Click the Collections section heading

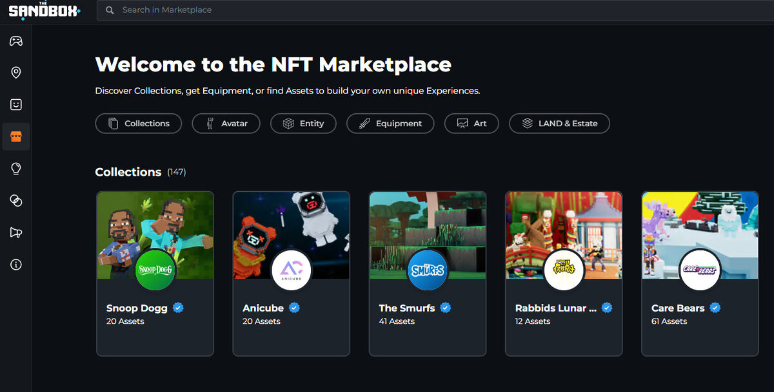128,172
